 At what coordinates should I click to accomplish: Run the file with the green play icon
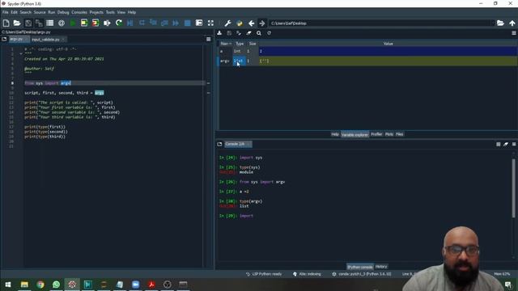tap(73, 23)
